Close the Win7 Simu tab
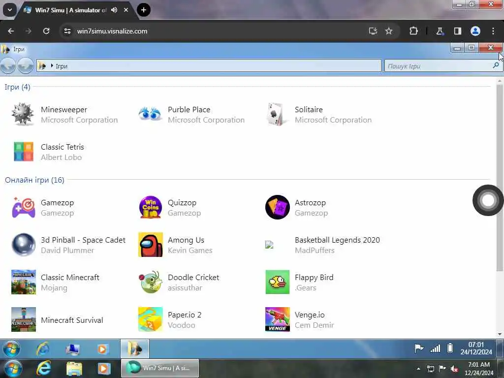Viewport: 504px width, 378px height. (126, 10)
